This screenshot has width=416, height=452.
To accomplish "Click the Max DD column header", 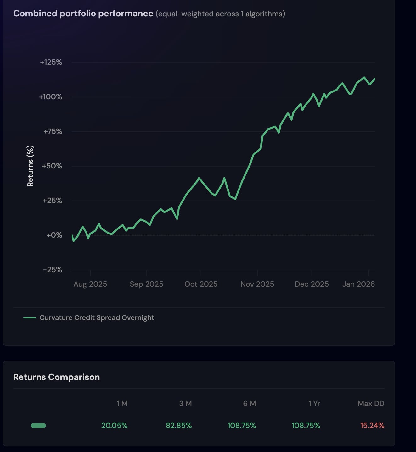I will tap(371, 404).
